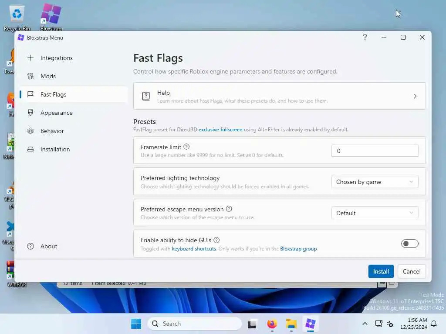446x334 pixels.
Task: Follow the Bloxstrap group link
Action: pyautogui.click(x=298, y=249)
